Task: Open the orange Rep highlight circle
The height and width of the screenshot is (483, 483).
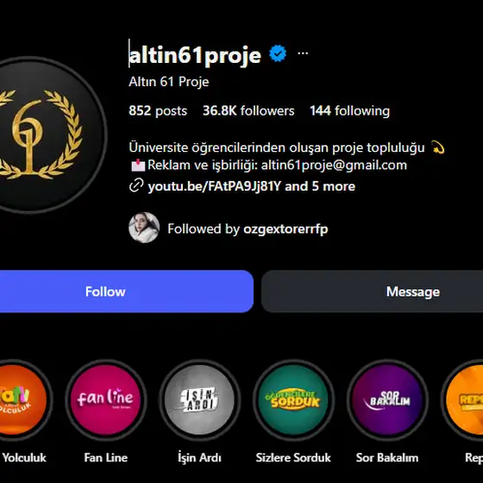Action: pyautogui.click(x=465, y=399)
